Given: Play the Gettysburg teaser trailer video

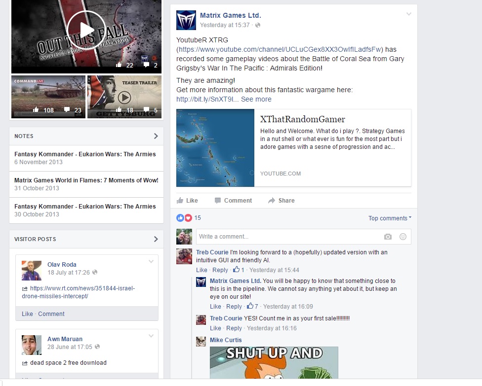Looking at the screenshot, I should (x=124, y=97).
